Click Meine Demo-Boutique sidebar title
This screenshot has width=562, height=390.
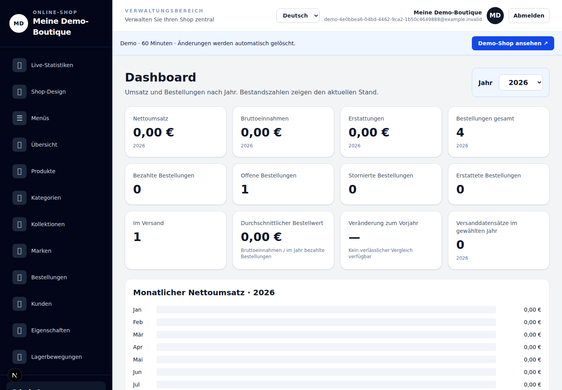tap(61, 27)
